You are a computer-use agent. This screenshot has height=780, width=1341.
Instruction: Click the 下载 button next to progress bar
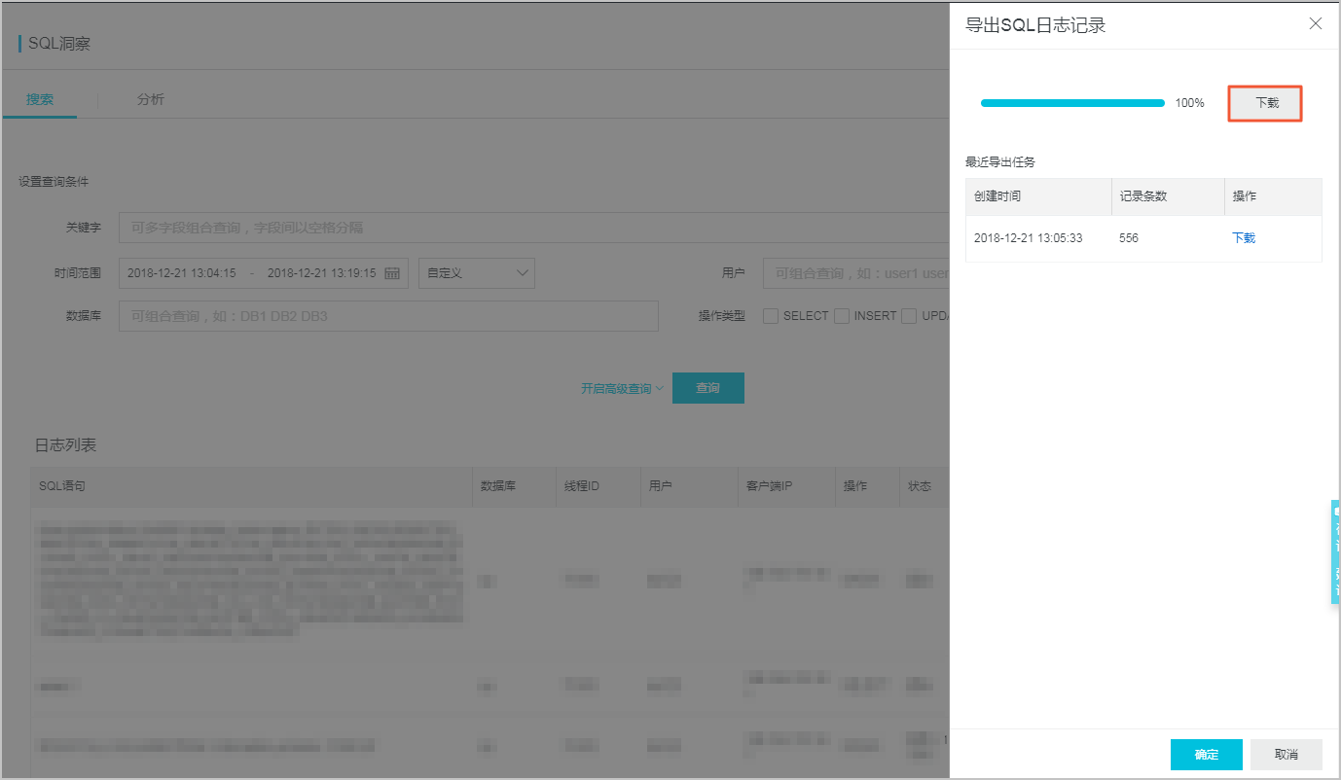1266,103
